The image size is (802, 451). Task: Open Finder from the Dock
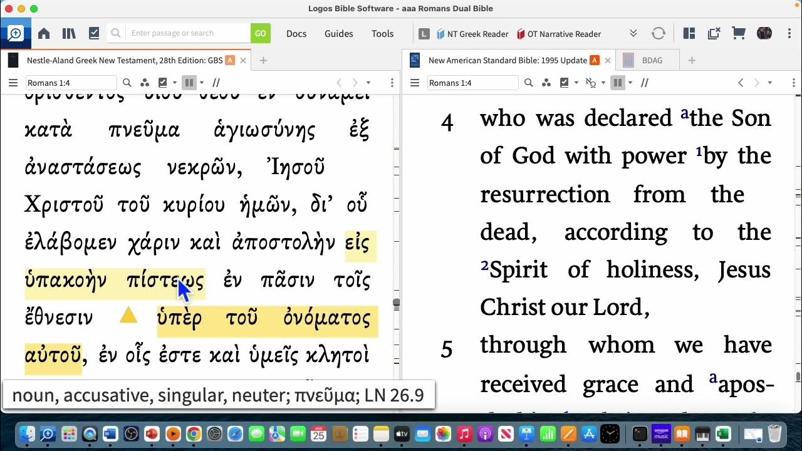pos(27,433)
